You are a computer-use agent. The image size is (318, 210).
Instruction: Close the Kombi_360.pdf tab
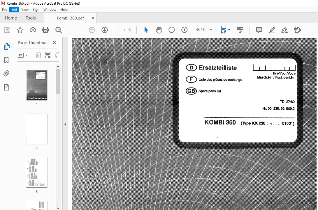[x=93, y=18]
